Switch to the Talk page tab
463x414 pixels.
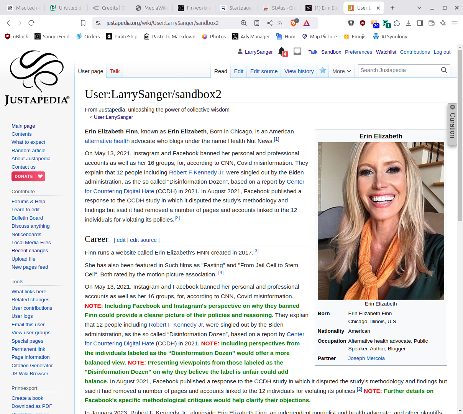pos(115,71)
